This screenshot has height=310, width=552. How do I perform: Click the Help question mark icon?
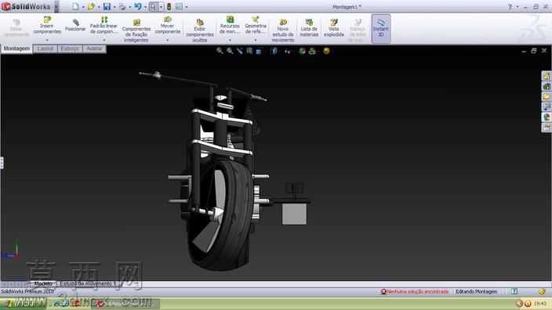coord(510,7)
